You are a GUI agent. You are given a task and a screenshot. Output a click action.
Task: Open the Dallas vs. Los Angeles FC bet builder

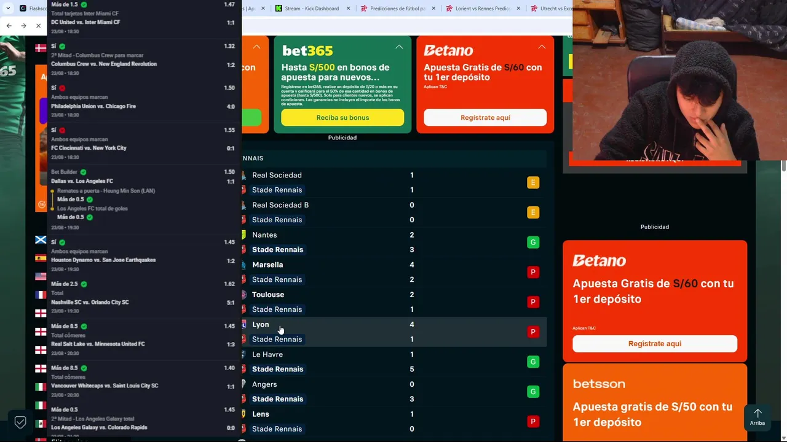click(82, 181)
